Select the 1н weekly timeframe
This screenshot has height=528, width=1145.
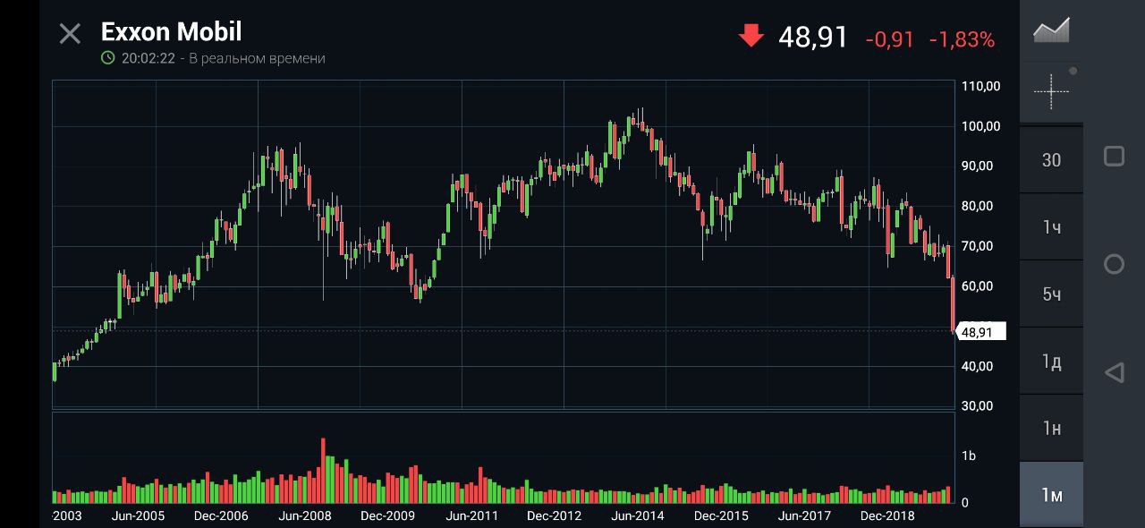pos(1051,429)
